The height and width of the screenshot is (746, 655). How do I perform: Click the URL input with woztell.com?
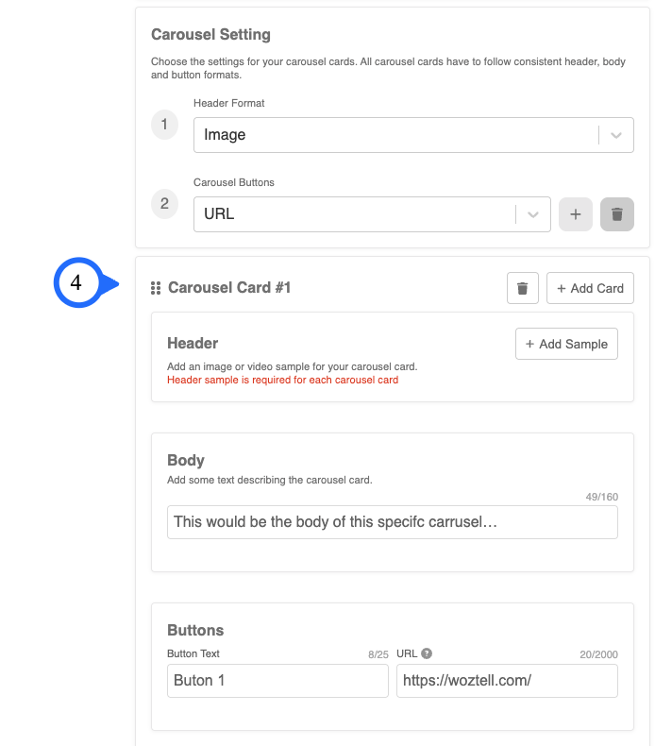click(x=507, y=681)
